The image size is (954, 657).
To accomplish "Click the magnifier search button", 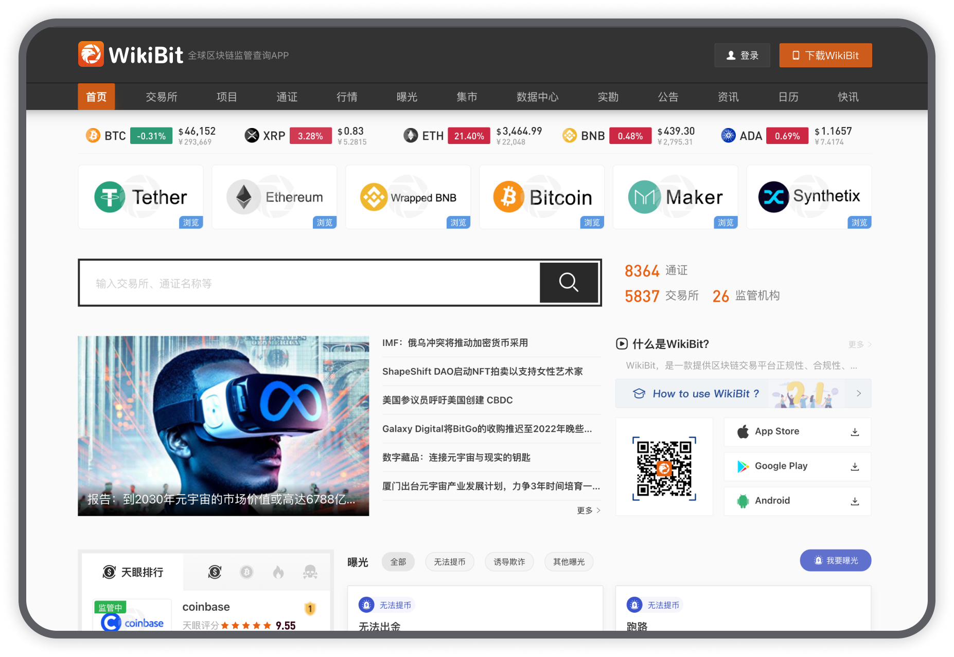I will pyautogui.click(x=569, y=282).
